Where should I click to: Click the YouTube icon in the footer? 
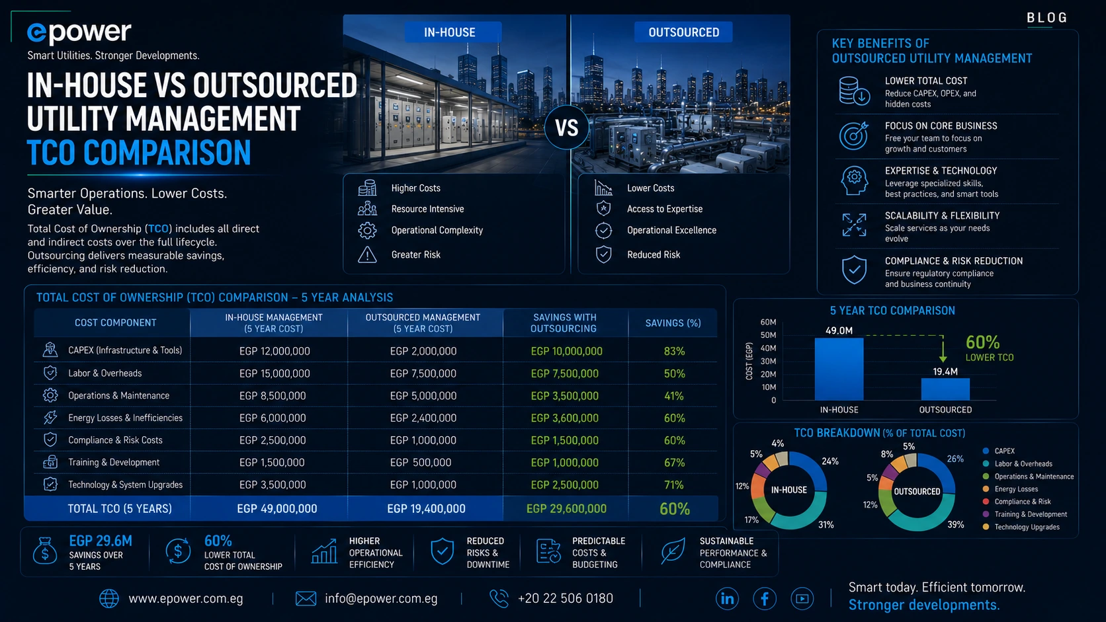click(x=802, y=599)
